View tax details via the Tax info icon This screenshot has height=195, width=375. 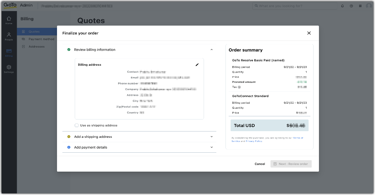(x=238, y=87)
